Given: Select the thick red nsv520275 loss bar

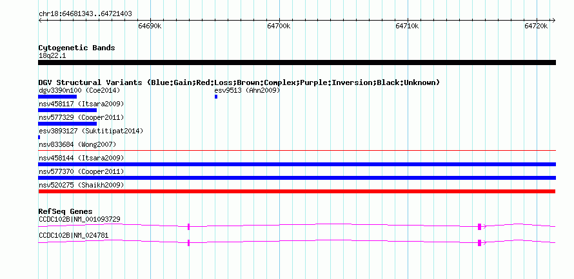Looking at the screenshot, I should point(297,191).
